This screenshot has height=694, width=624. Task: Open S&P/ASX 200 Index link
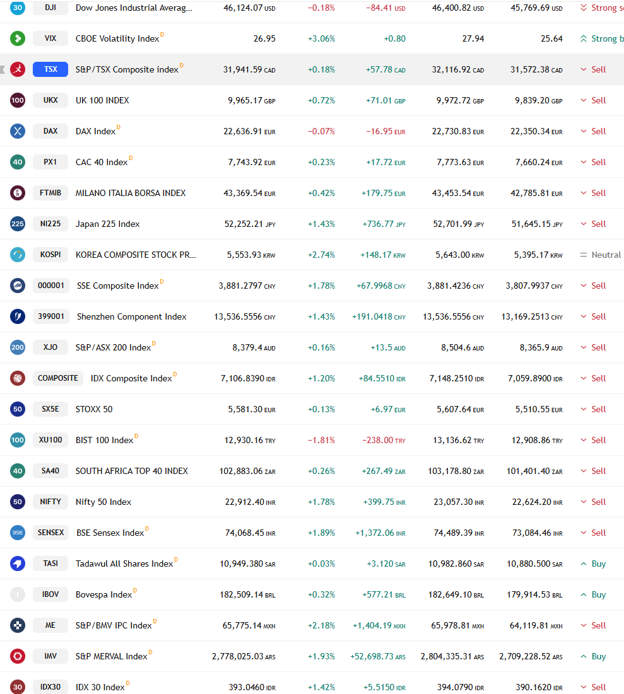(113, 347)
